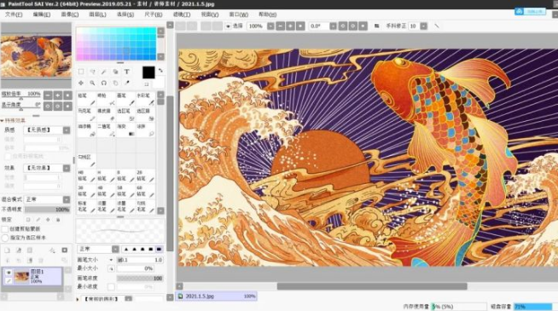The height and width of the screenshot is (311, 558).
Task: Select the magnifier zoom tool
Action: pos(92,83)
